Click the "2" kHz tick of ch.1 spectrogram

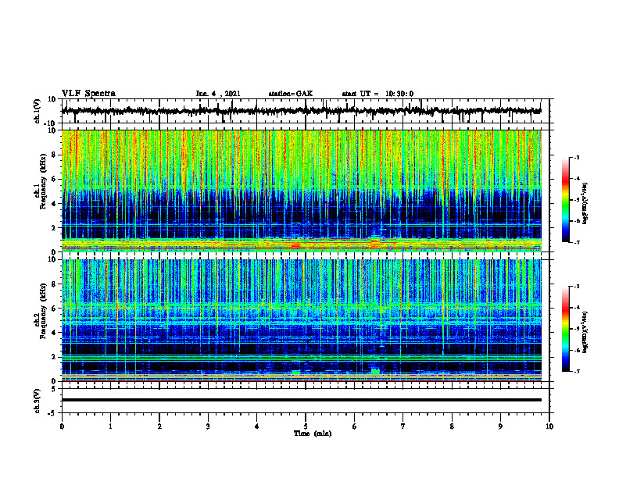(54, 228)
